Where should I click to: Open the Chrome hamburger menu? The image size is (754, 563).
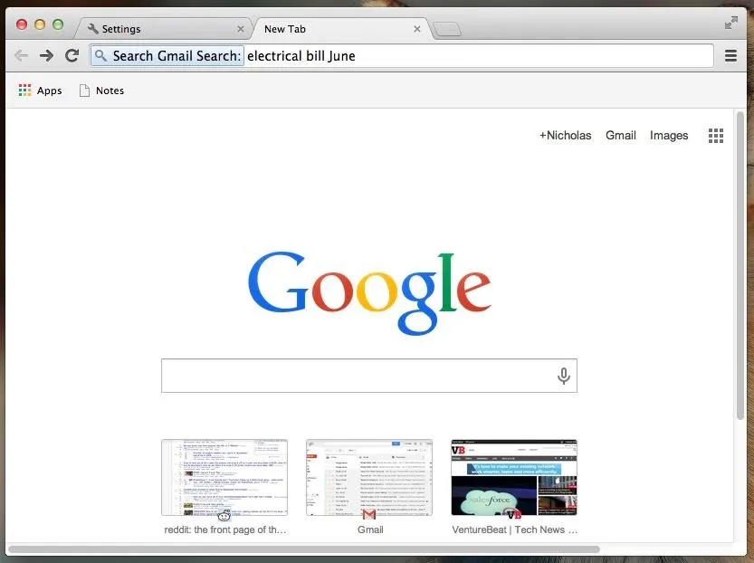(731, 56)
